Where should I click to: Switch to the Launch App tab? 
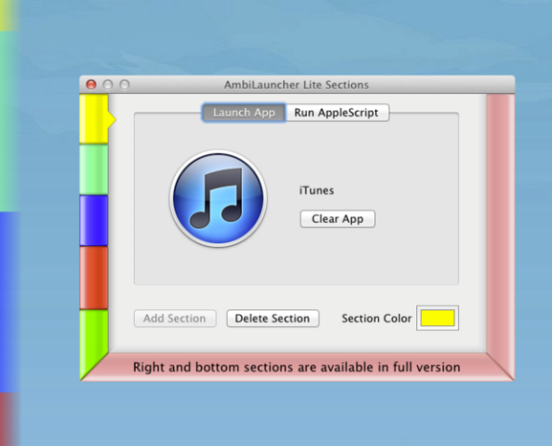(x=244, y=112)
